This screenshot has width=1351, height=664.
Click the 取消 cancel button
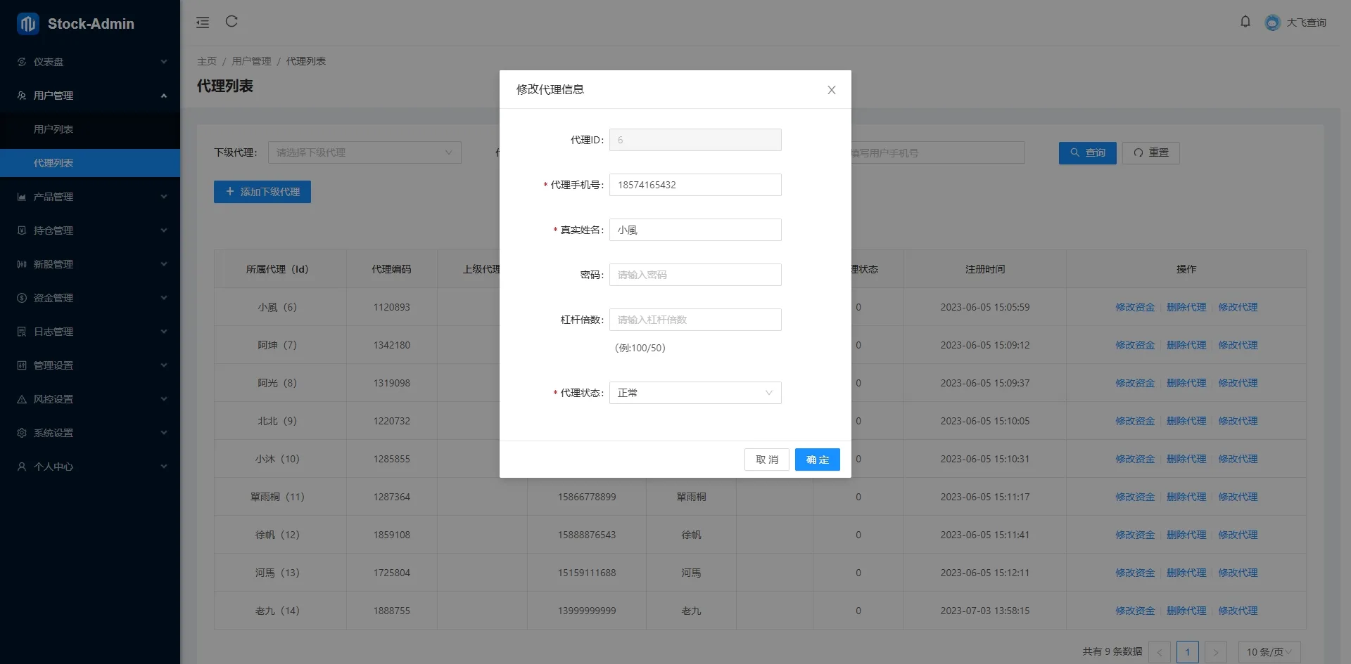click(x=766, y=460)
